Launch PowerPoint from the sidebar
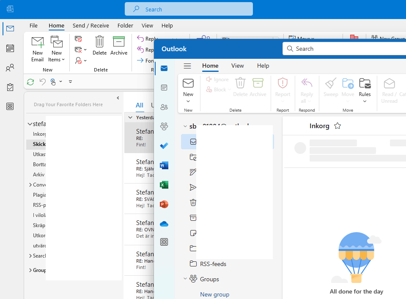Viewport: 406px width, 299px height. tap(164, 204)
